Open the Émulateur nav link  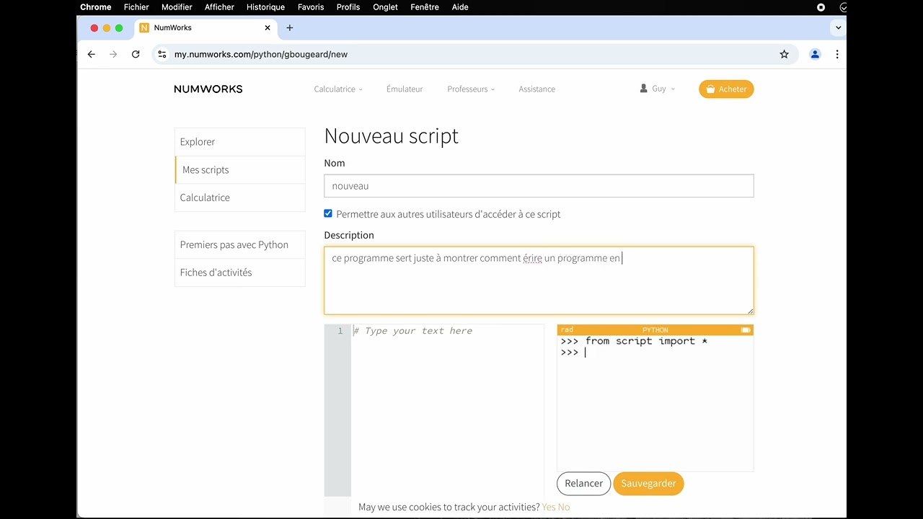[x=405, y=89]
